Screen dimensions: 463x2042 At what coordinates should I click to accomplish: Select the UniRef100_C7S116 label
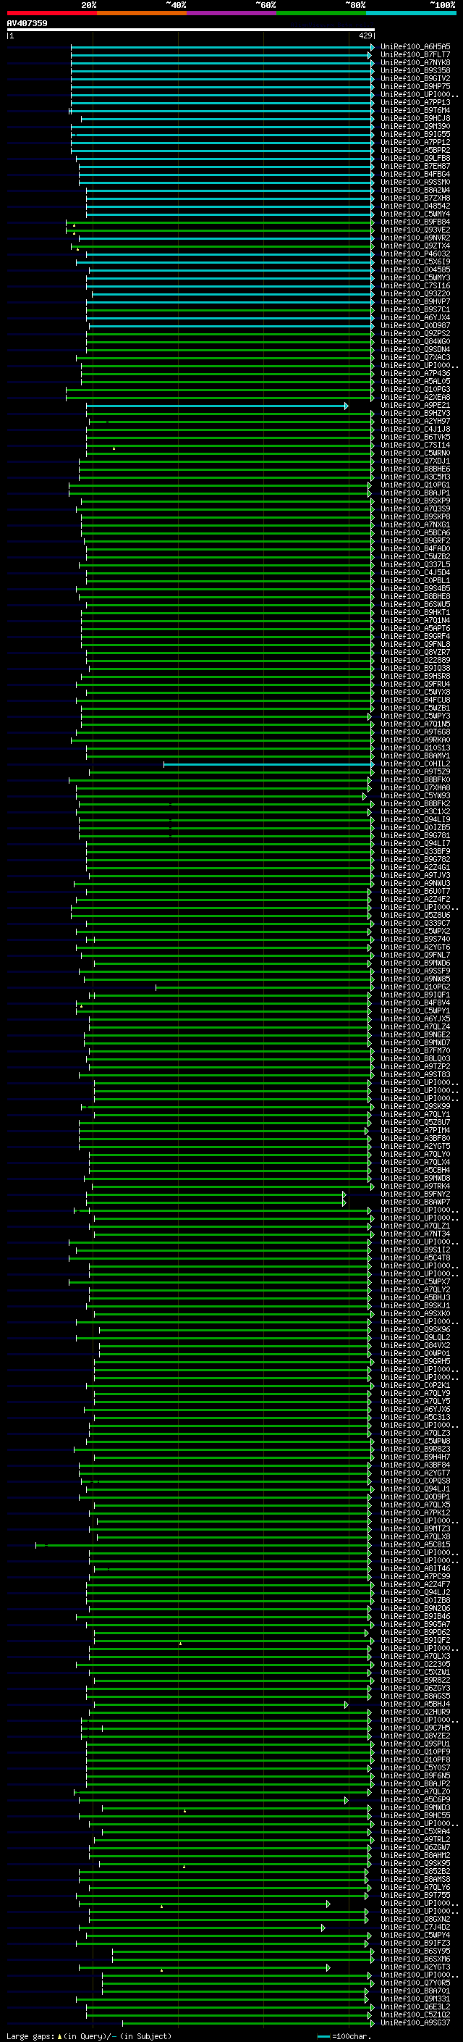415,285
